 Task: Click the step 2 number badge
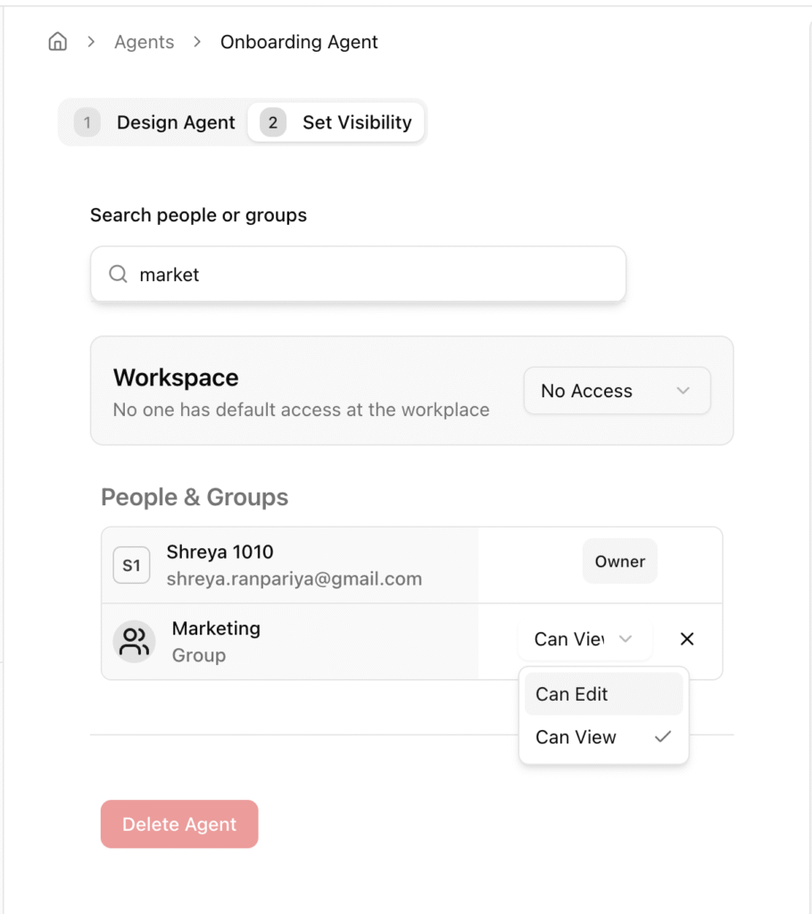point(272,122)
